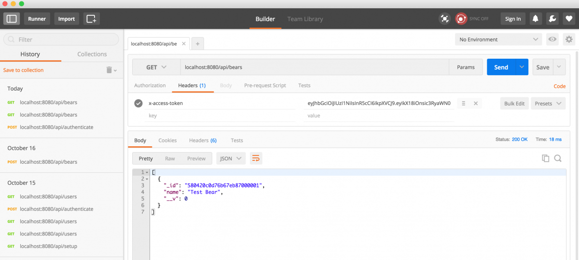Copy the response body to clipboard
Image resolution: width=579 pixels, height=260 pixels.
[x=546, y=158]
